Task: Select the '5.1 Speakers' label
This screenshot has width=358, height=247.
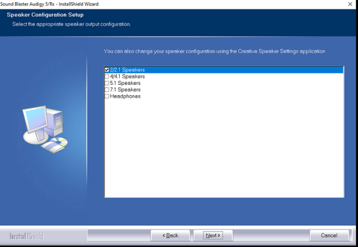Action: tap(125, 83)
